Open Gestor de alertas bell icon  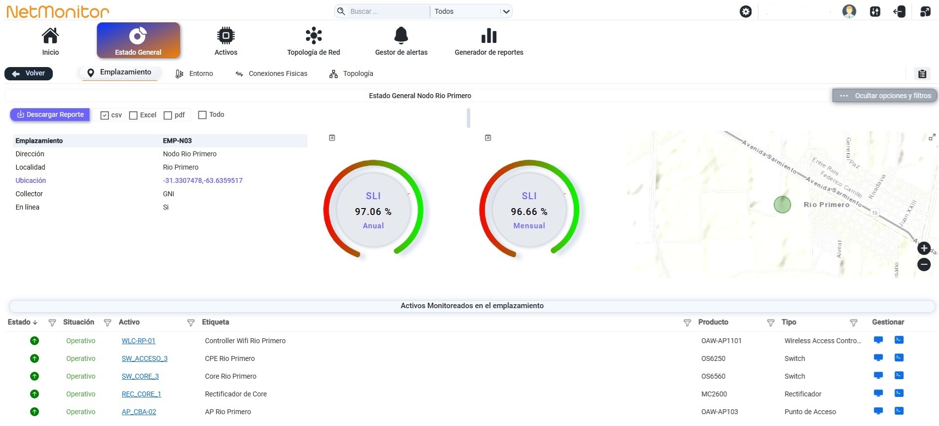click(401, 35)
